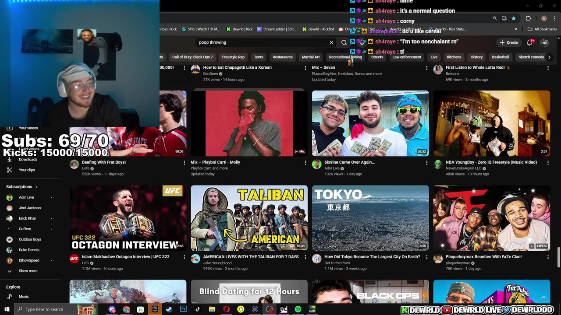Open Discord from the taskbar
561x315 pixels.
tap(112, 309)
